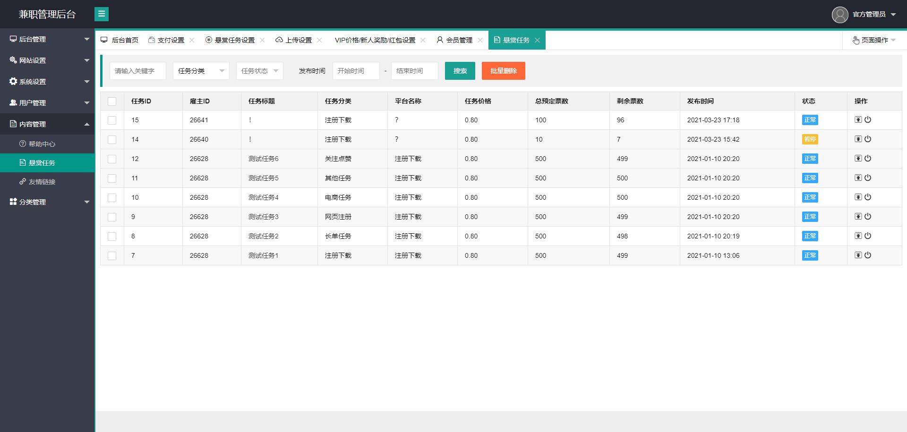Click the power icon for 测试任务6 row
907x432 pixels.
point(868,159)
